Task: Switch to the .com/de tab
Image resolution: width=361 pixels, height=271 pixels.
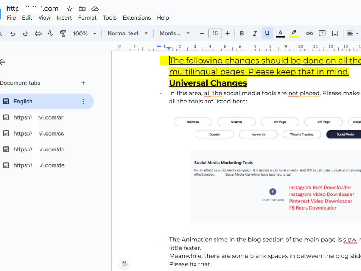Action: pos(39,165)
